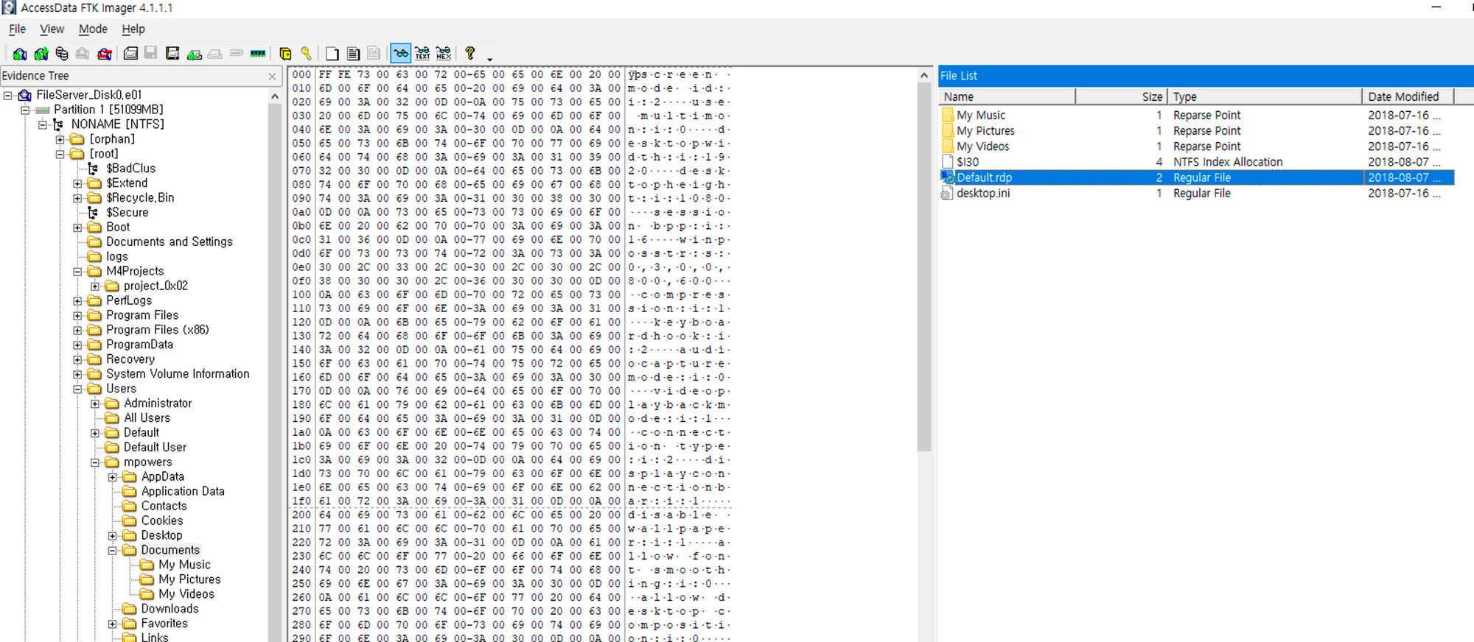Expand the [orphan] folder node
Screen dimensions: 1474x642
(x=60, y=139)
